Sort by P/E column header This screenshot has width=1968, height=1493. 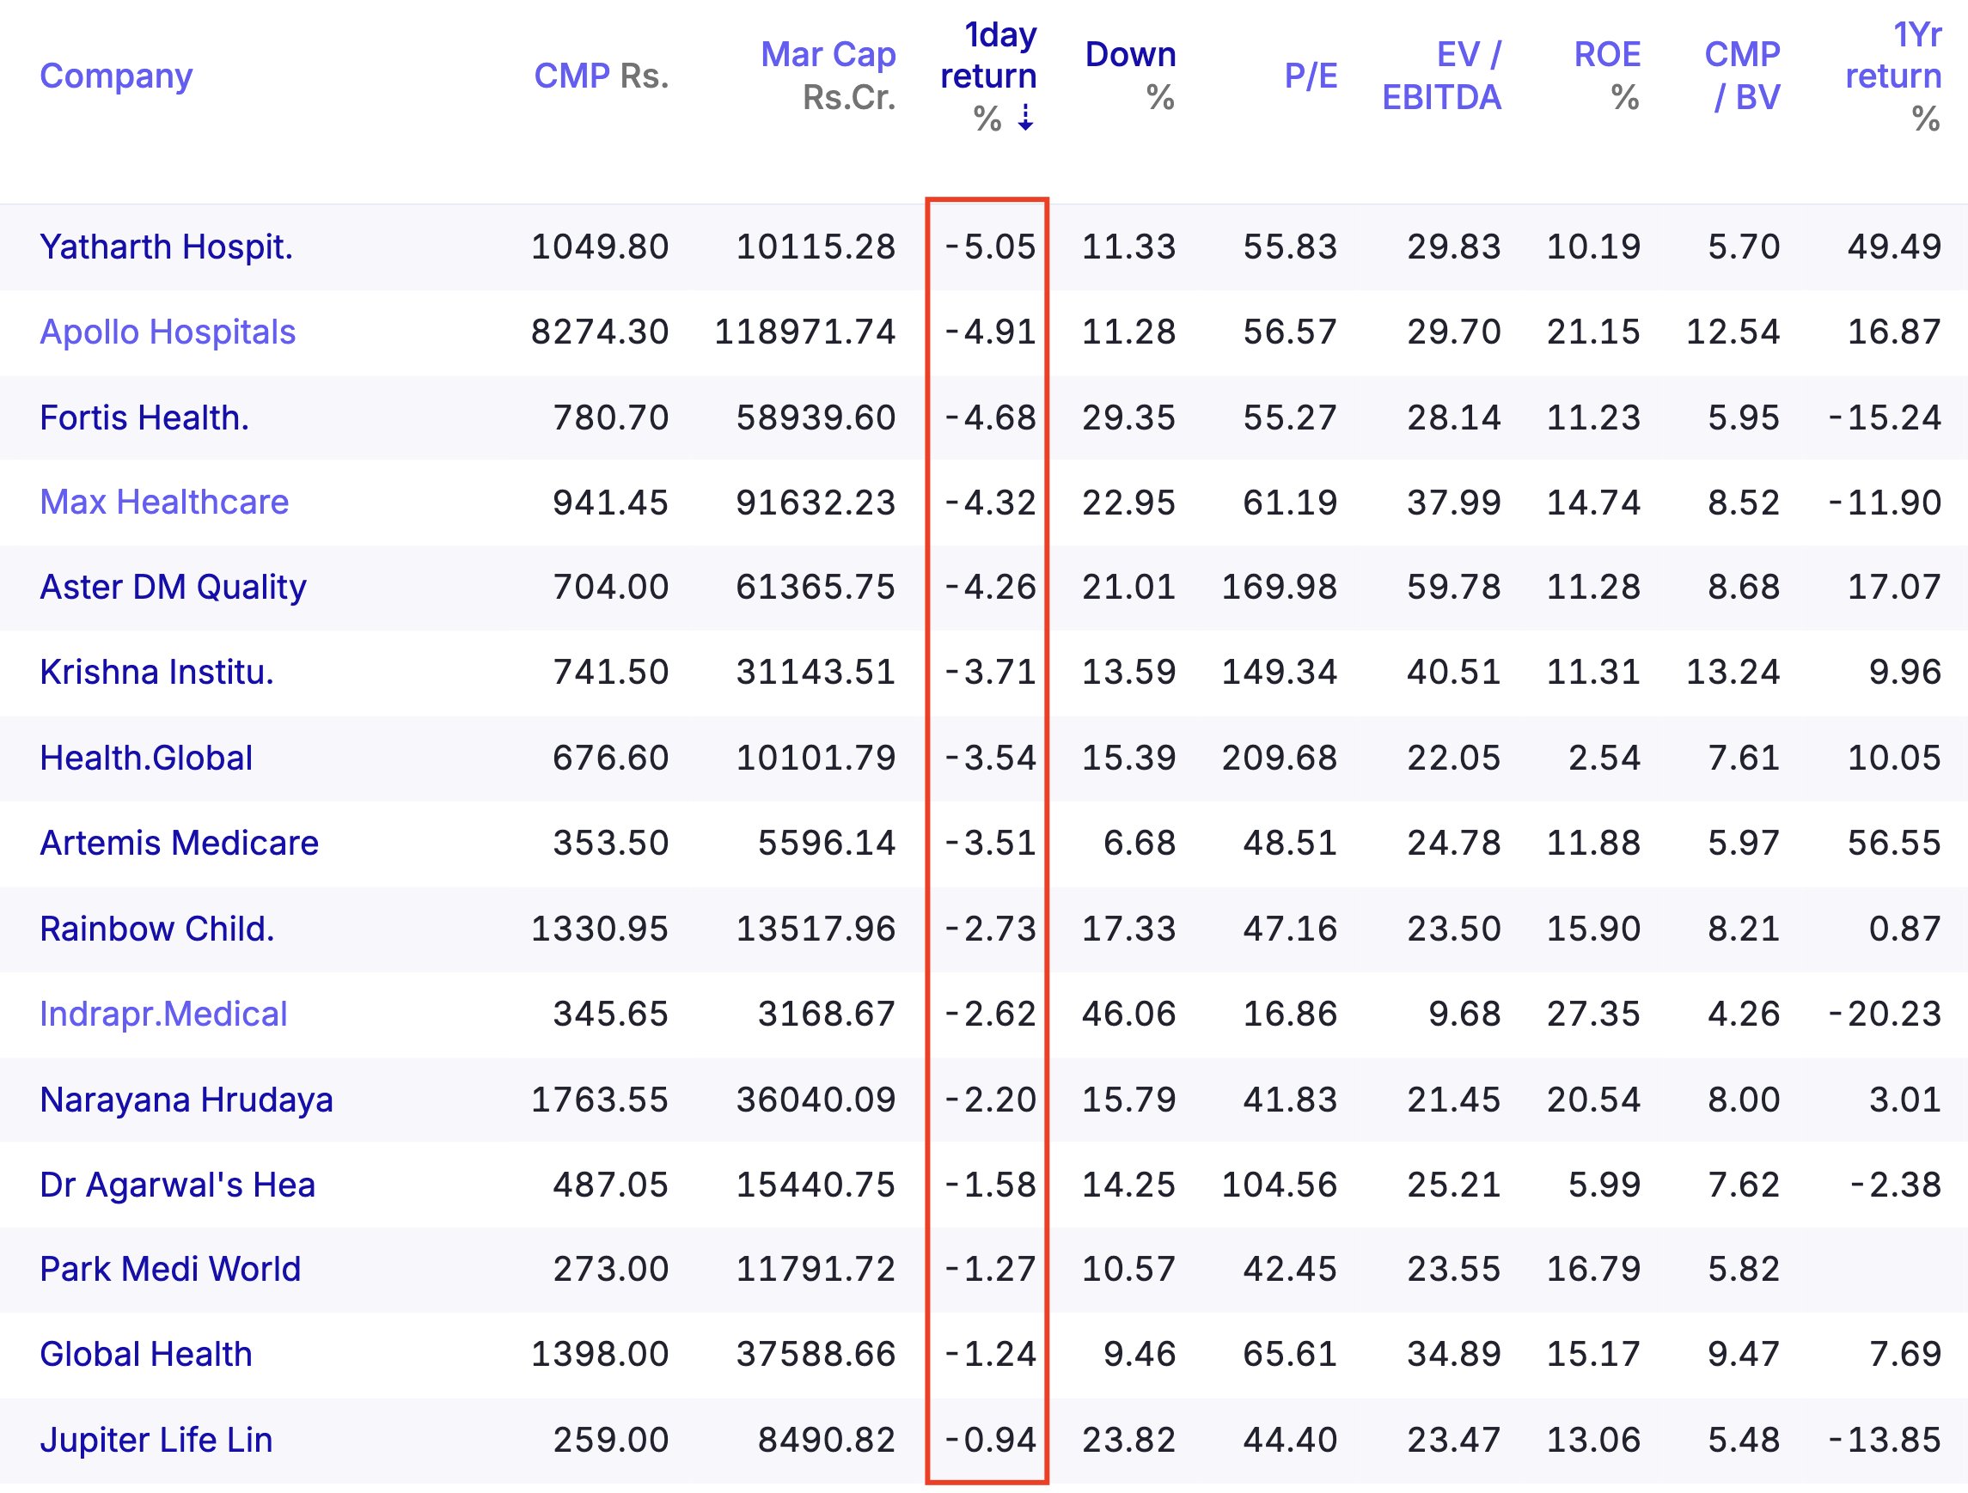(1311, 76)
